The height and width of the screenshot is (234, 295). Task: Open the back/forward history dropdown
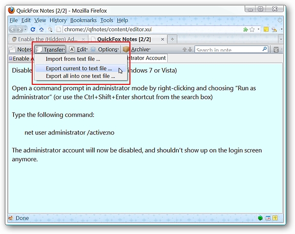point(25,29)
